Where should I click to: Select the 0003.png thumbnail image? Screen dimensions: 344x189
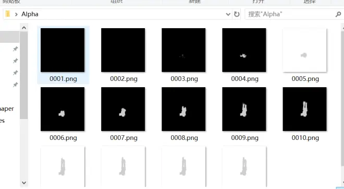pos(183,50)
